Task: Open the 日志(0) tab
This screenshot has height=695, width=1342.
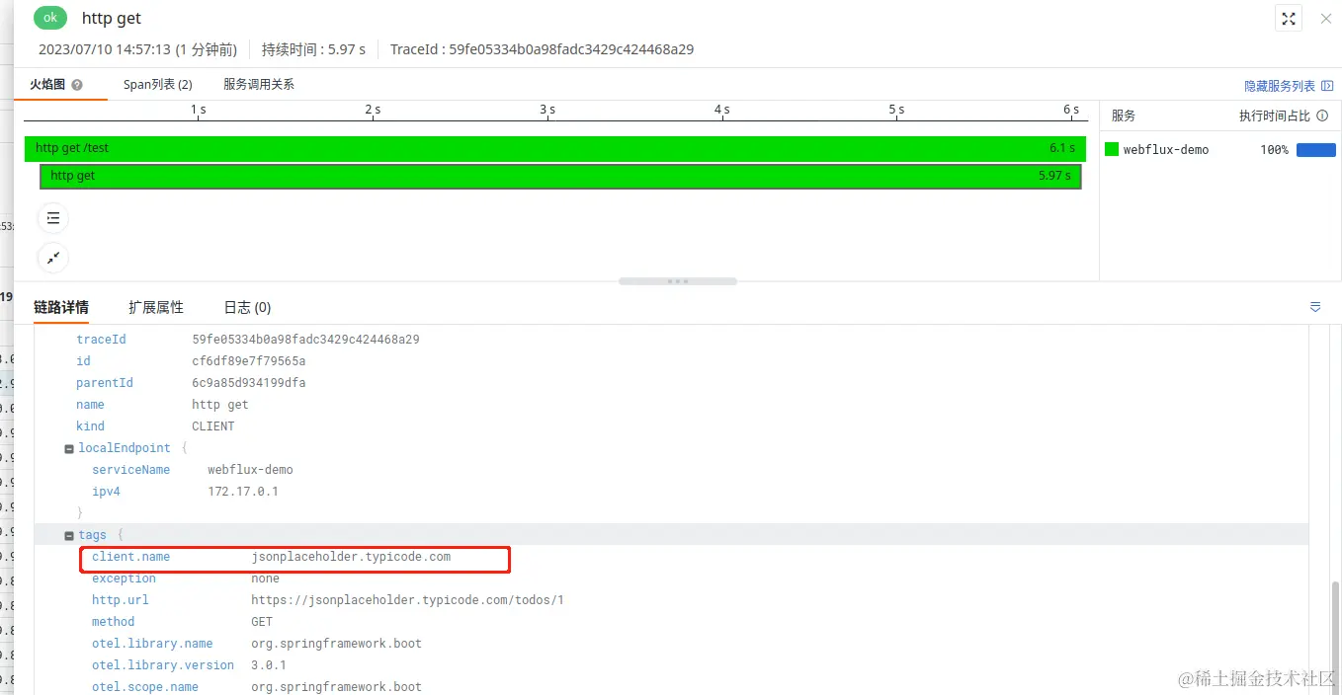Action: [245, 307]
